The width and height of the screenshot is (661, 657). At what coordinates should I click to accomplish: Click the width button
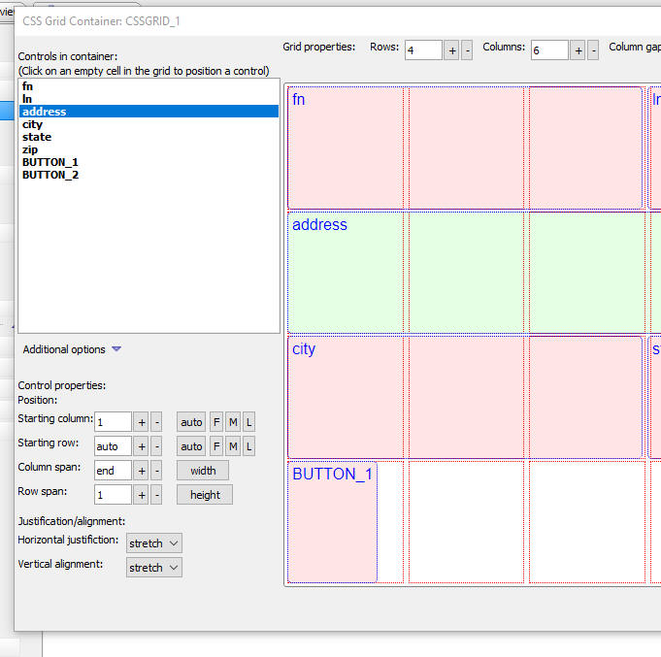click(203, 471)
